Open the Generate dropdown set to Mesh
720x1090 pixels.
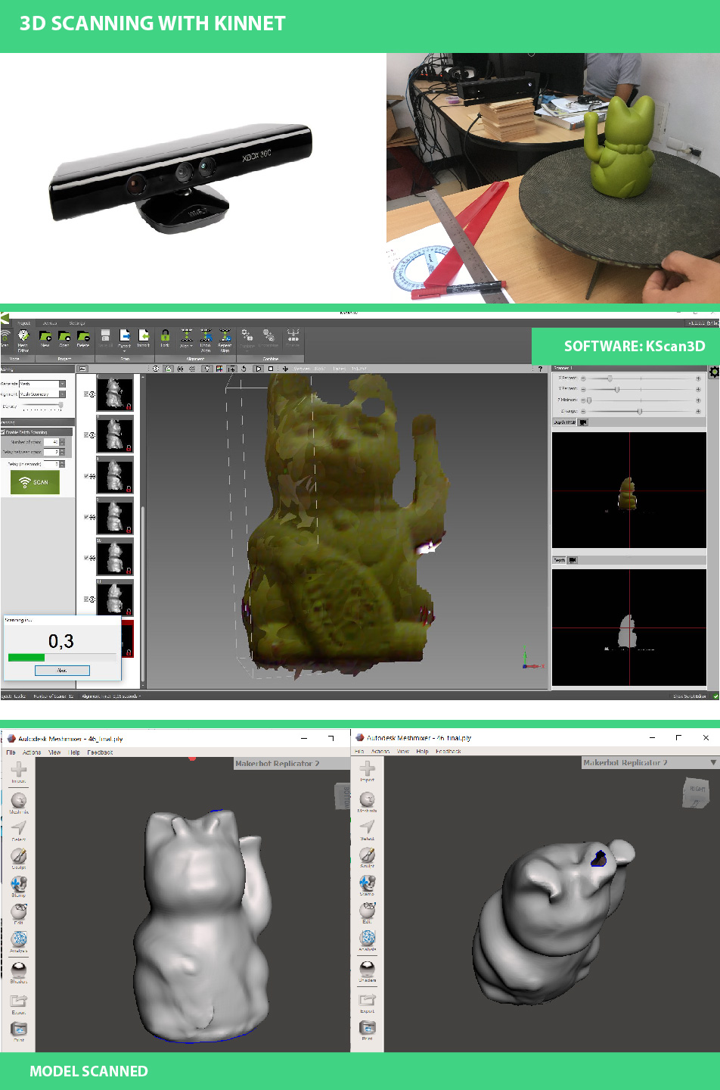[x=42, y=384]
